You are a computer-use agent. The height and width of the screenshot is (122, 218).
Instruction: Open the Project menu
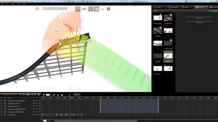[13, 4]
